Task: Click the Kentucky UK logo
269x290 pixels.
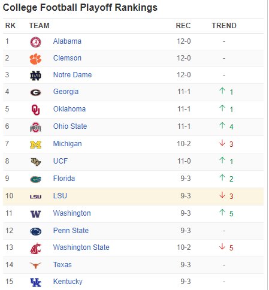Action: click(35, 282)
